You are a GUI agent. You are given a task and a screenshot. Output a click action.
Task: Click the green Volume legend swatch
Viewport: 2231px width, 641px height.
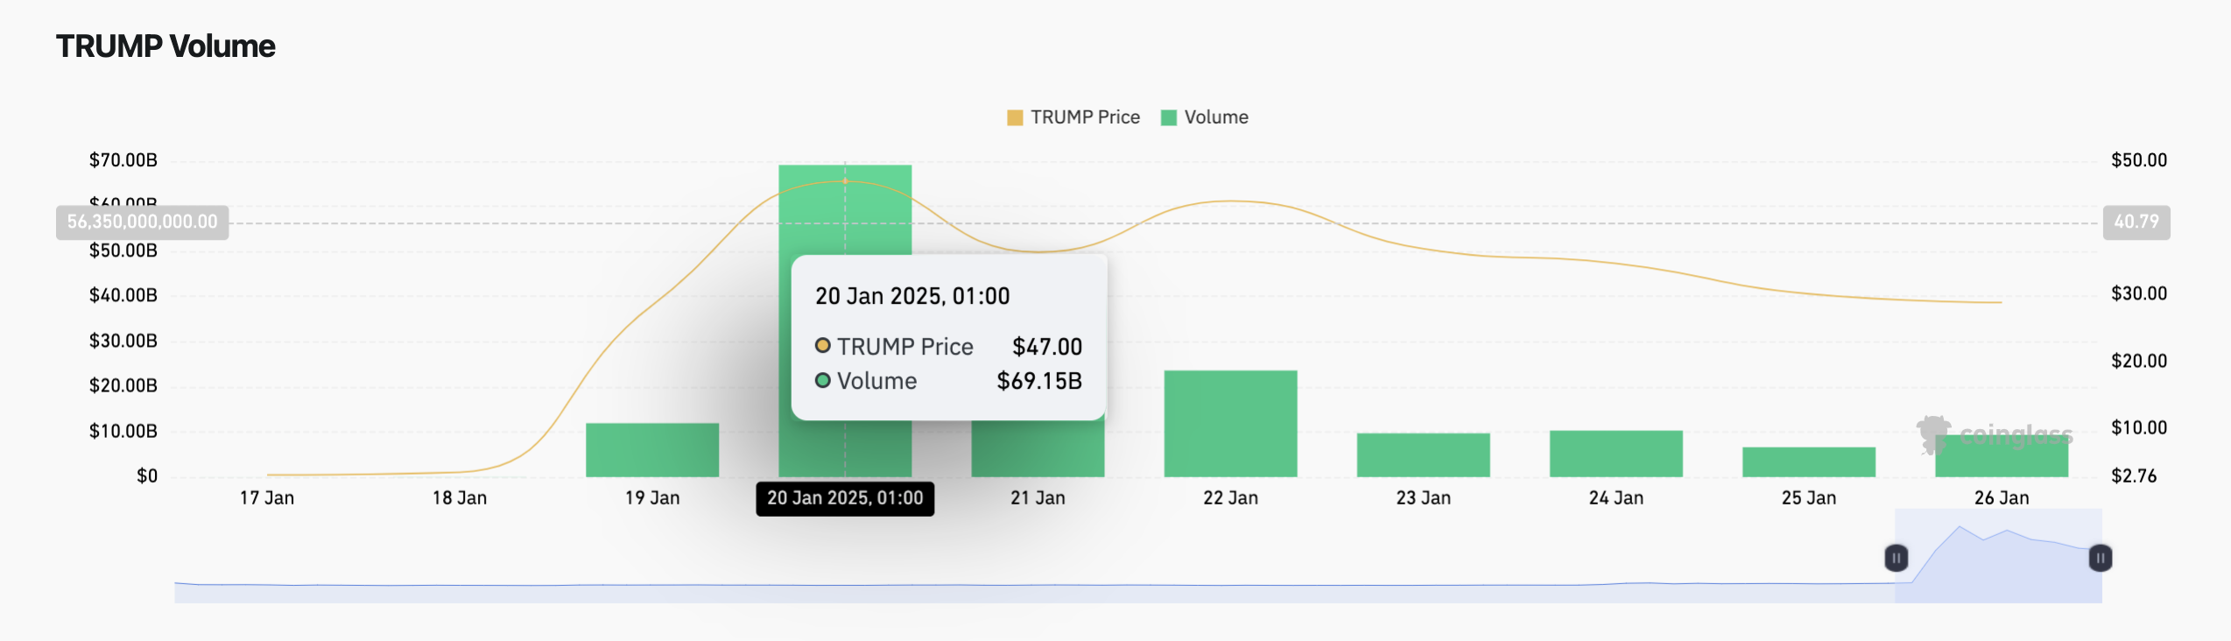tap(1168, 118)
